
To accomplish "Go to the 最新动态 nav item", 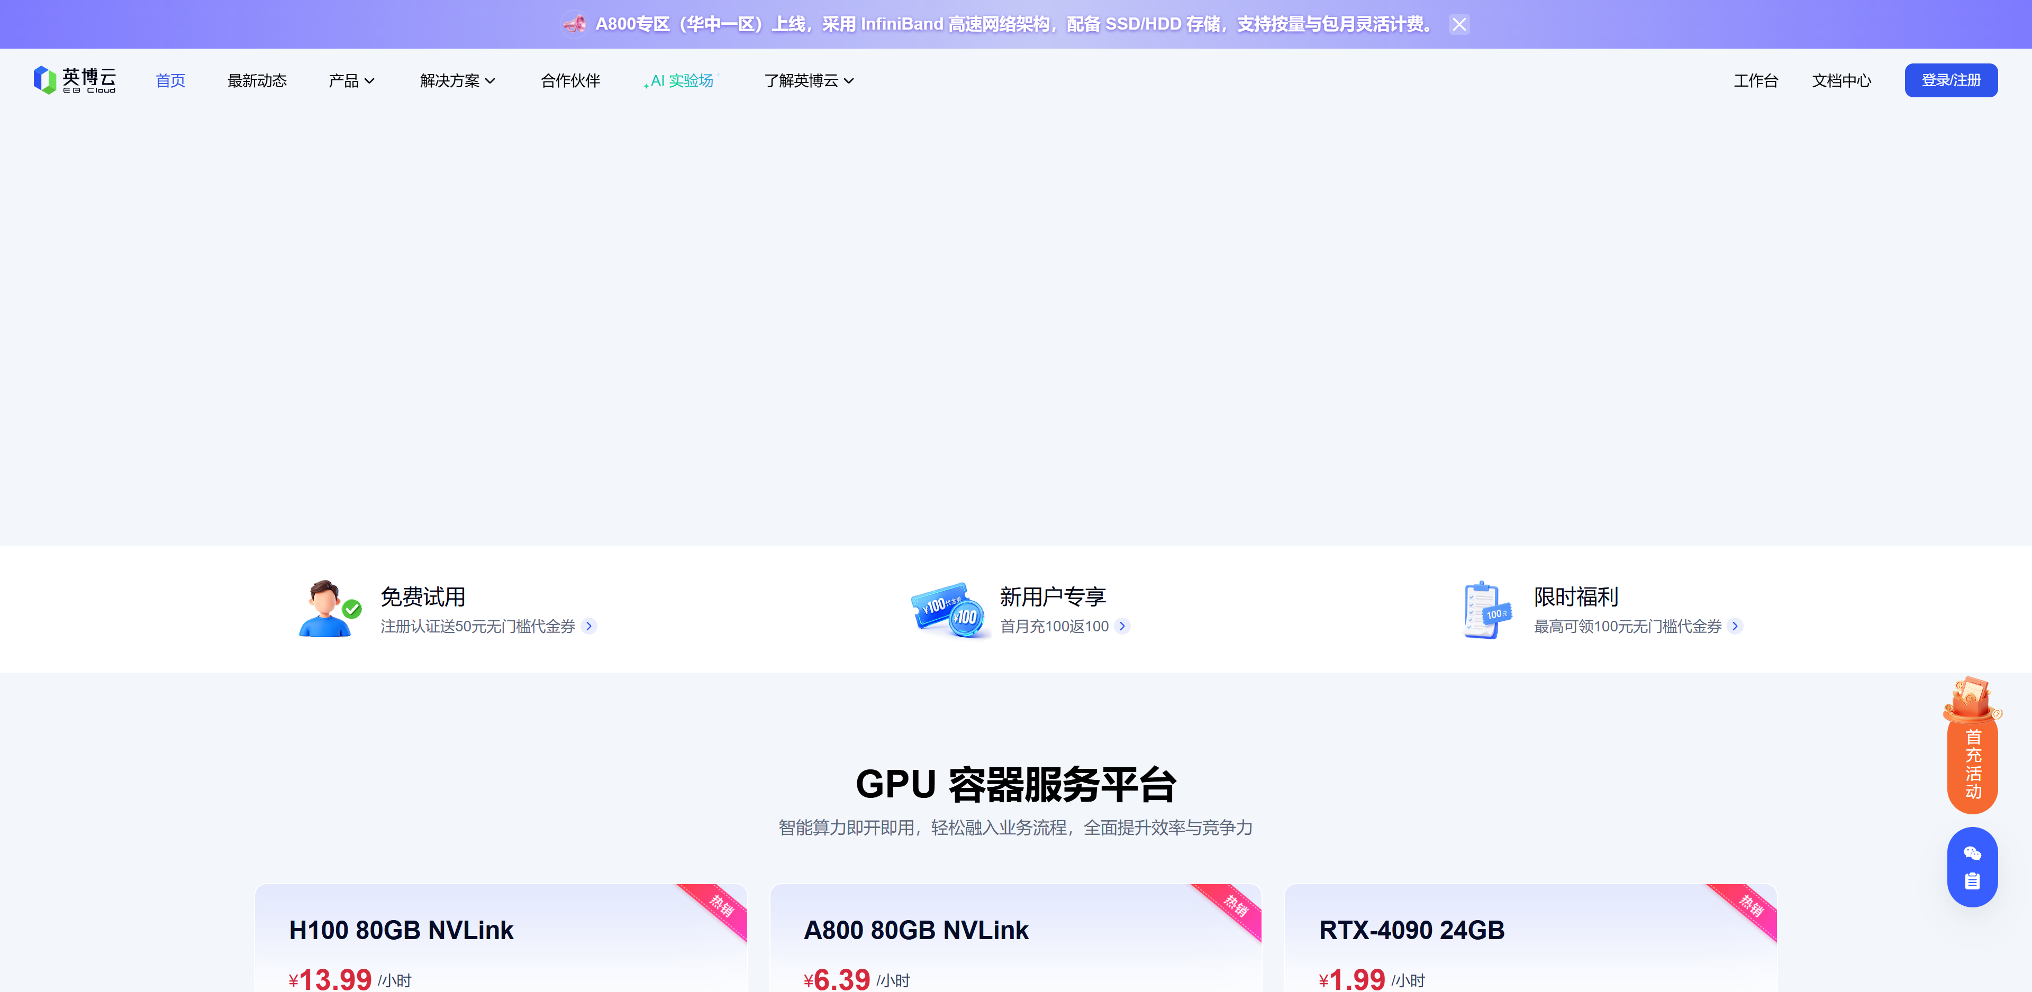I will point(257,80).
